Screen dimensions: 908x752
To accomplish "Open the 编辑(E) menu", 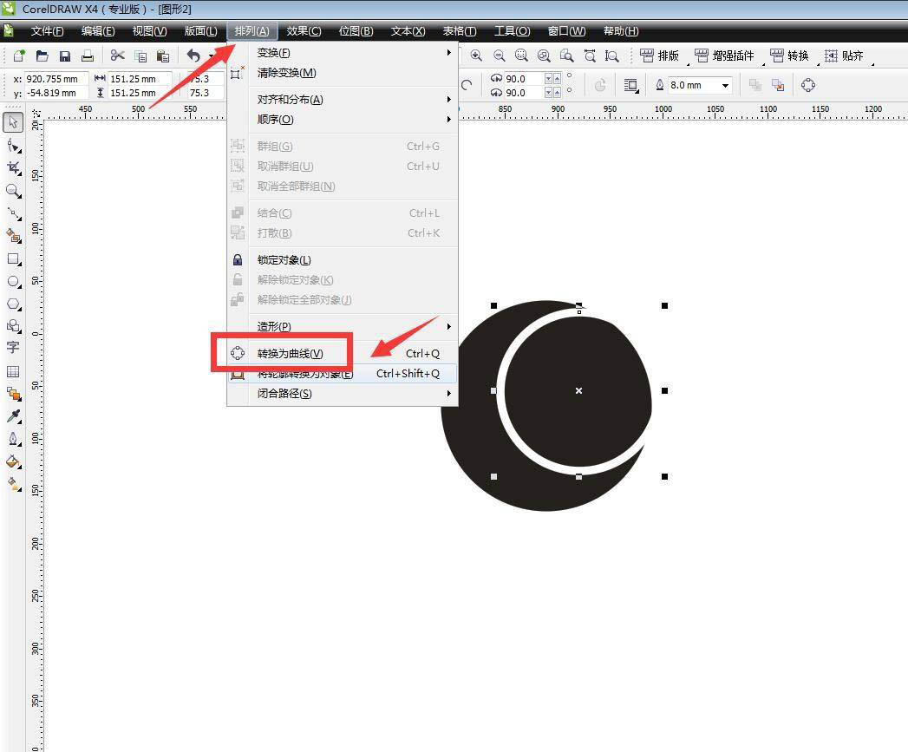I will [98, 31].
